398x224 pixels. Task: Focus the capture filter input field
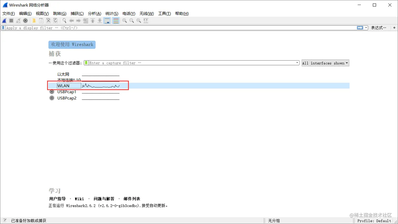(x=192, y=63)
